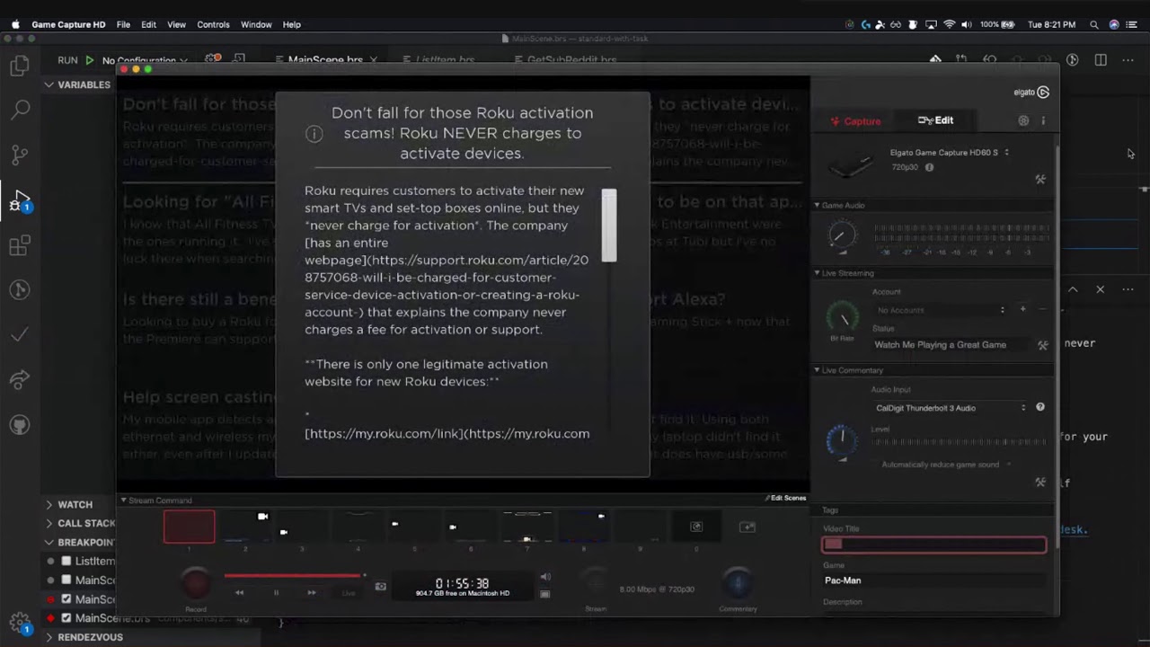Viewport: 1150px width, 647px height.
Task: Click the fast-forward playback button
Action: [312, 592]
